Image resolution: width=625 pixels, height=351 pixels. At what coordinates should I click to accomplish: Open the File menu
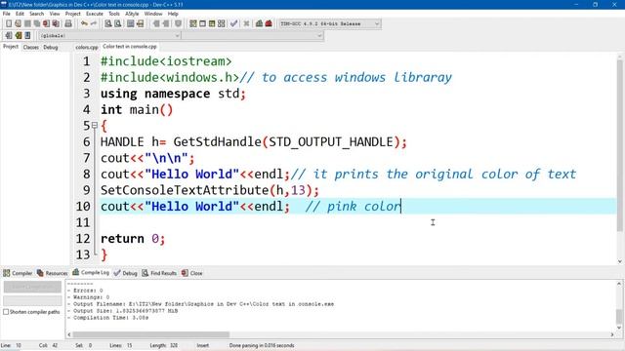[x=7, y=14]
